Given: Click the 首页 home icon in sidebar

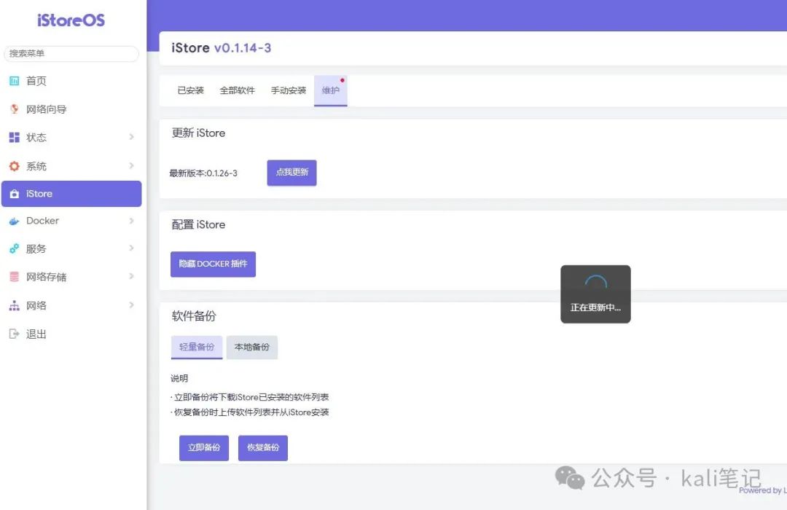Looking at the screenshot, I should coord(14,81).
